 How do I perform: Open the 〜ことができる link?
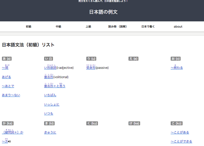coord(181,141)
